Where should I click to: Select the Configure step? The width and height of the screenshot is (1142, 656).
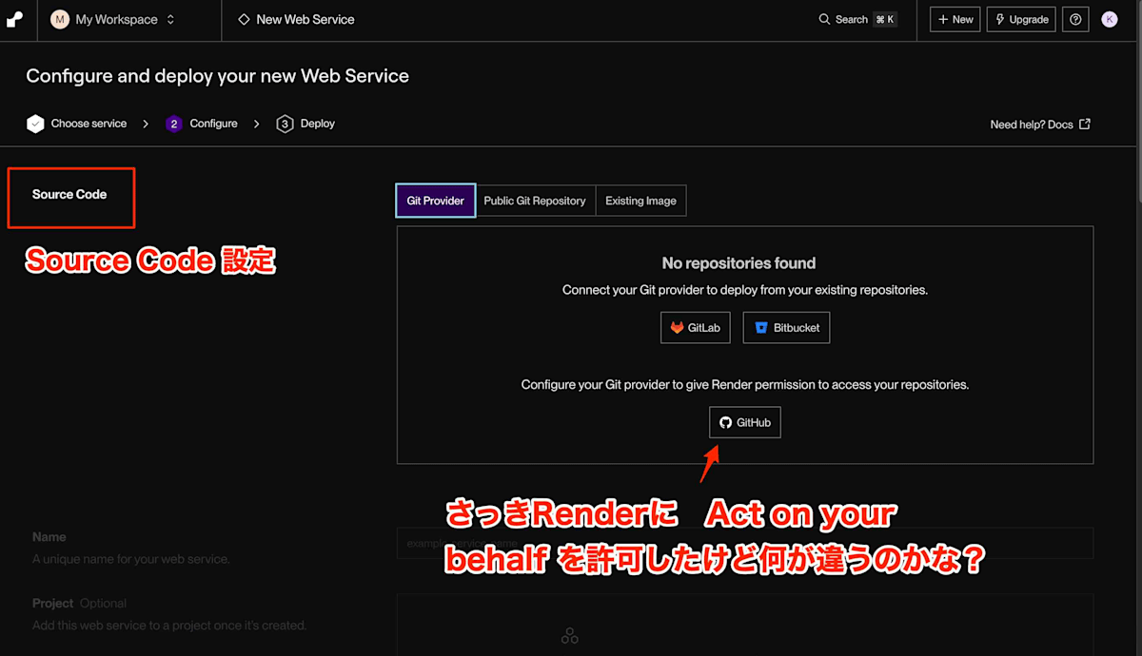coord(202,124)
